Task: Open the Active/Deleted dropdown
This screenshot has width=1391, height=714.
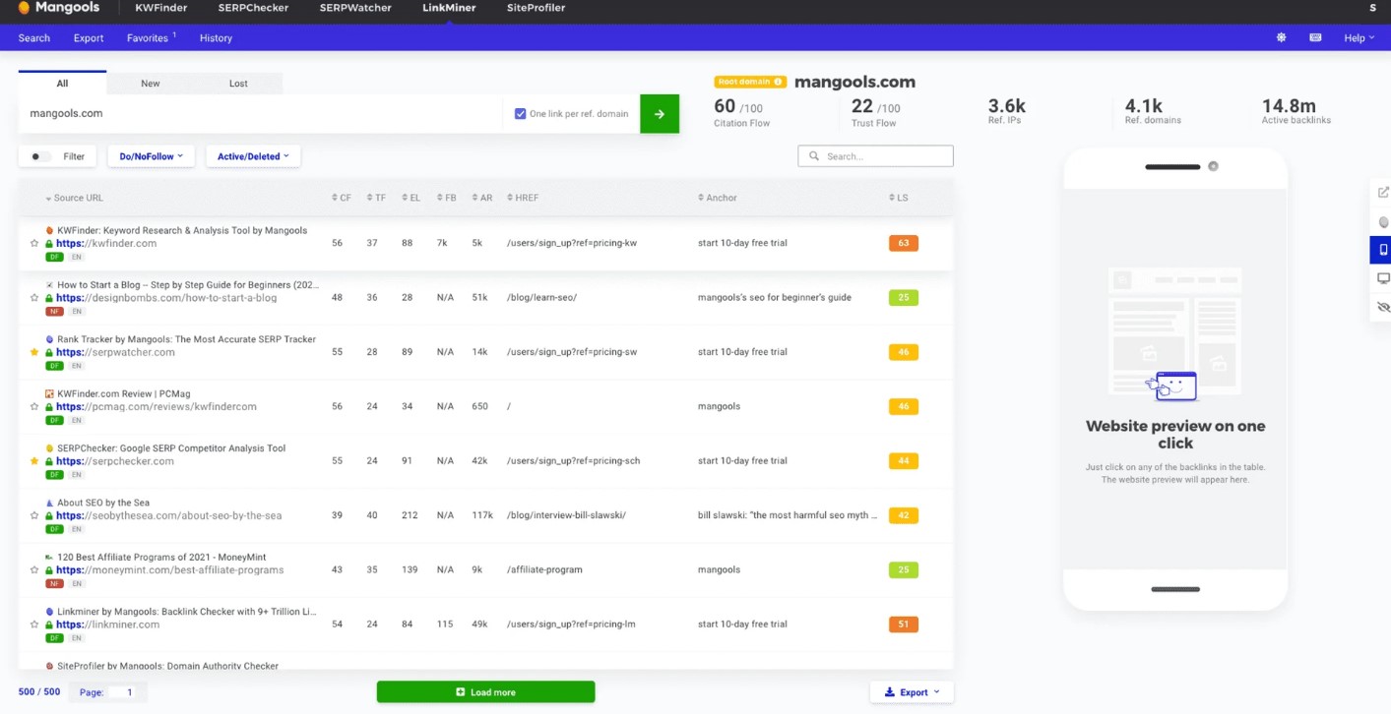Action: point(253,156)
